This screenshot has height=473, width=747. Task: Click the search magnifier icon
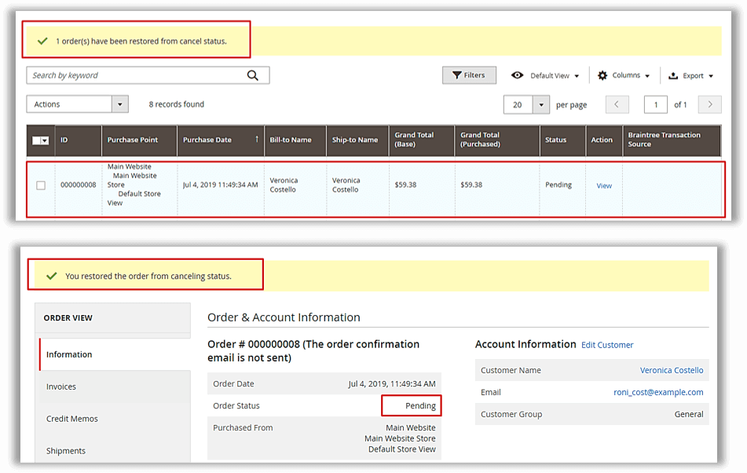252,75
